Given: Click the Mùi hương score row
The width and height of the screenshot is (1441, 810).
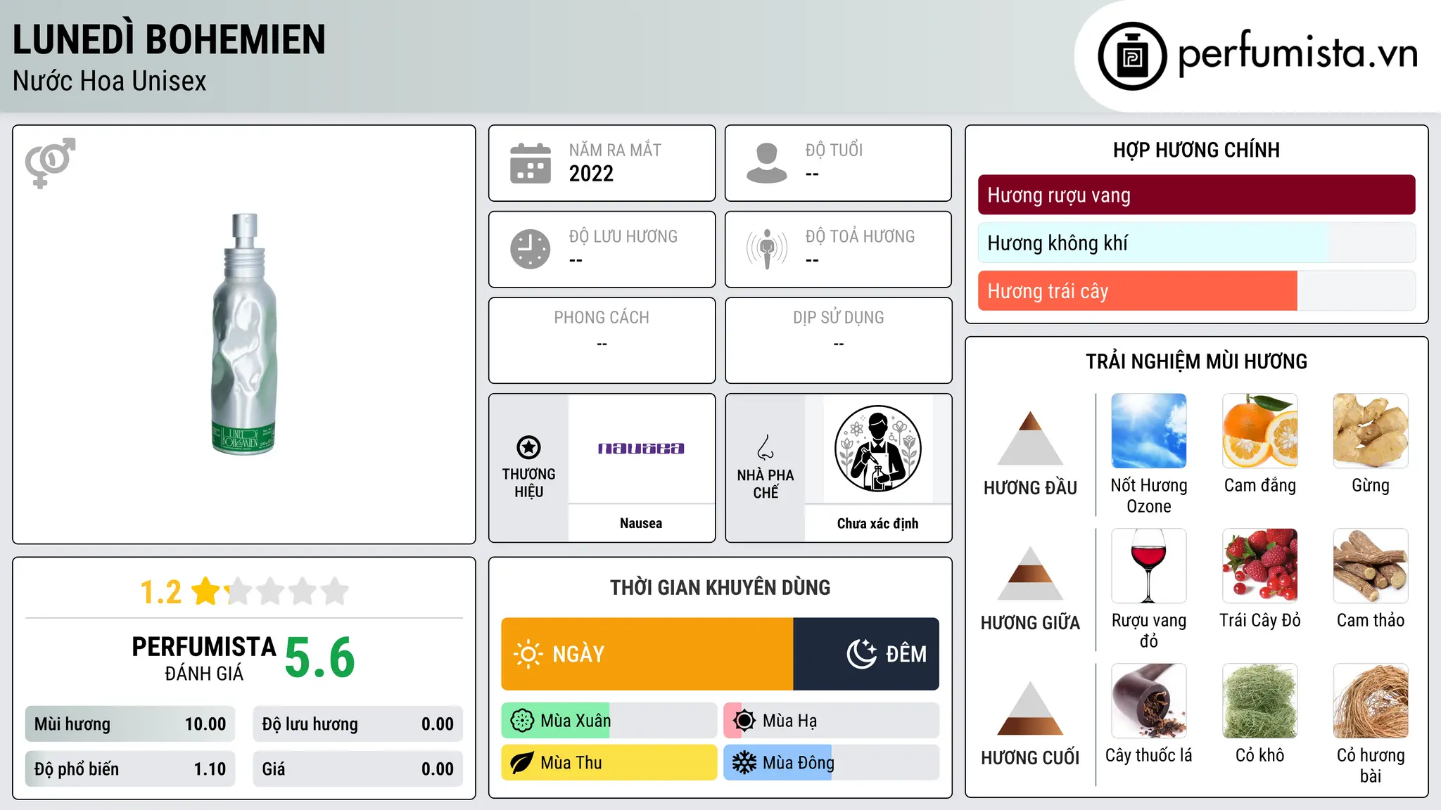Looking at the screenshot, I should coord(130,724).
